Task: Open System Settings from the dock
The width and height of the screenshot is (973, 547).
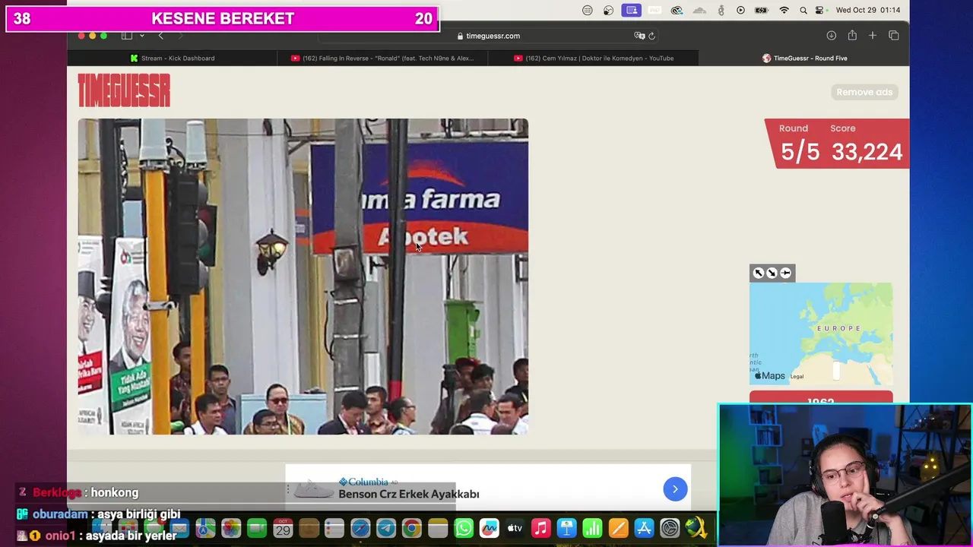Action: point(670,527)
